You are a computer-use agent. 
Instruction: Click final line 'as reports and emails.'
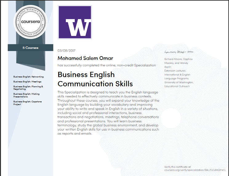pos(75,133)
